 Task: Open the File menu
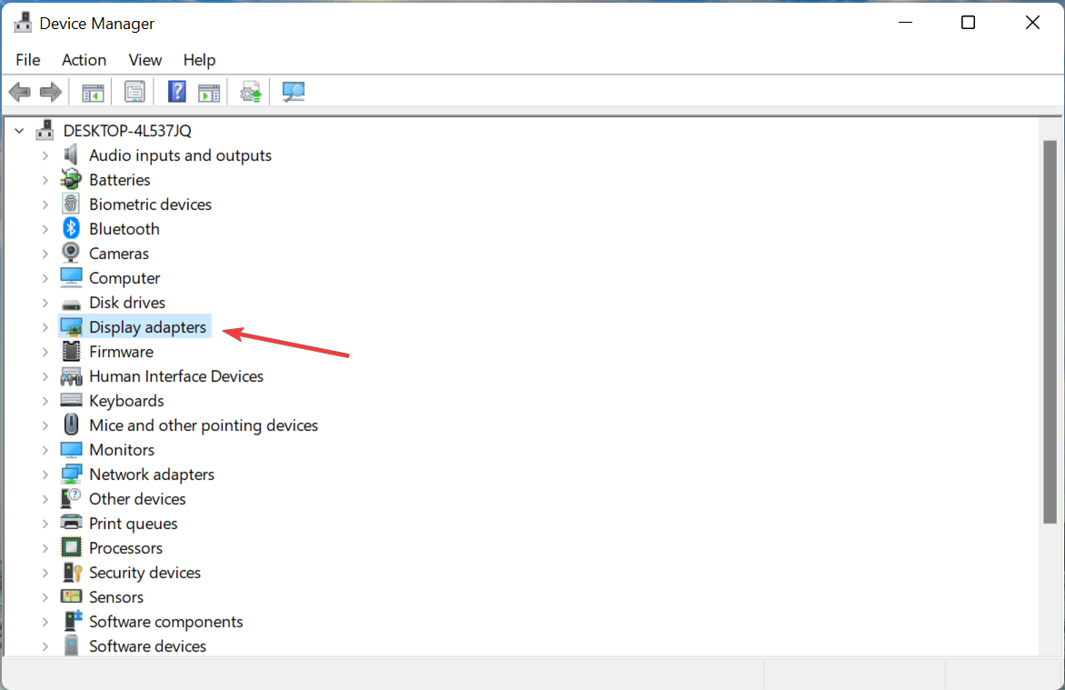pos(28,60)
